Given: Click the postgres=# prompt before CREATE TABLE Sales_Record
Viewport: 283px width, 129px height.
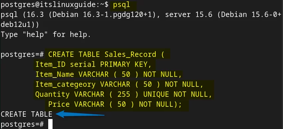Looking at the screenshot, I should [x=22, y=55].
